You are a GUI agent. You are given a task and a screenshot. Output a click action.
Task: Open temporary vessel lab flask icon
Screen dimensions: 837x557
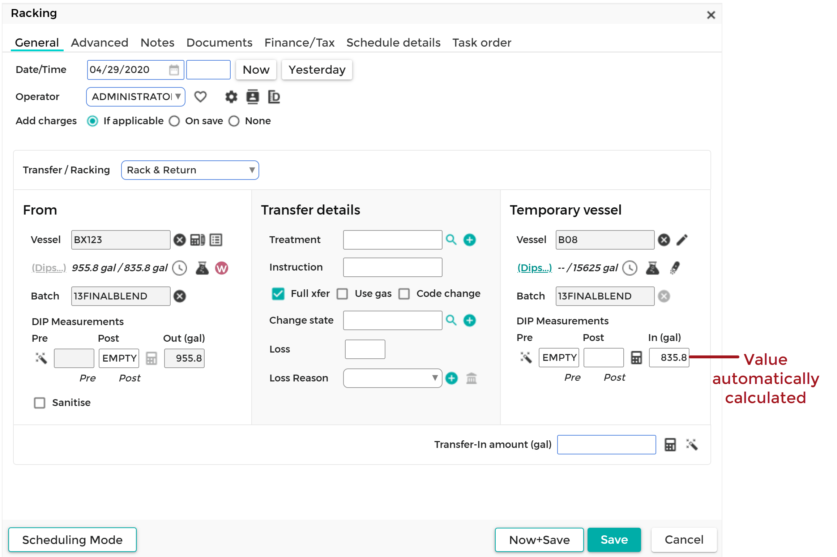click(653, 268)
